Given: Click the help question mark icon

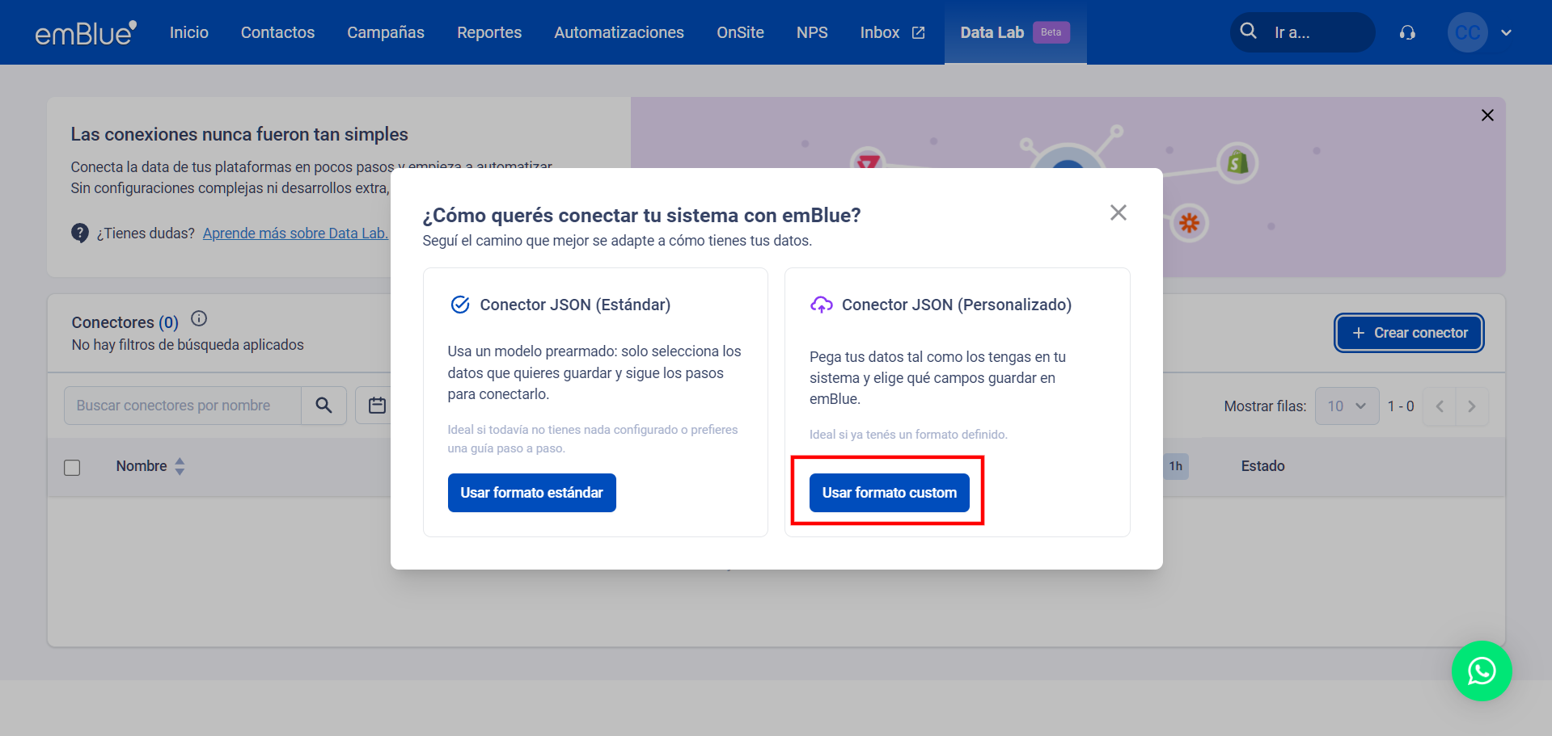Looking at the screenshot, I should point(80,233).
